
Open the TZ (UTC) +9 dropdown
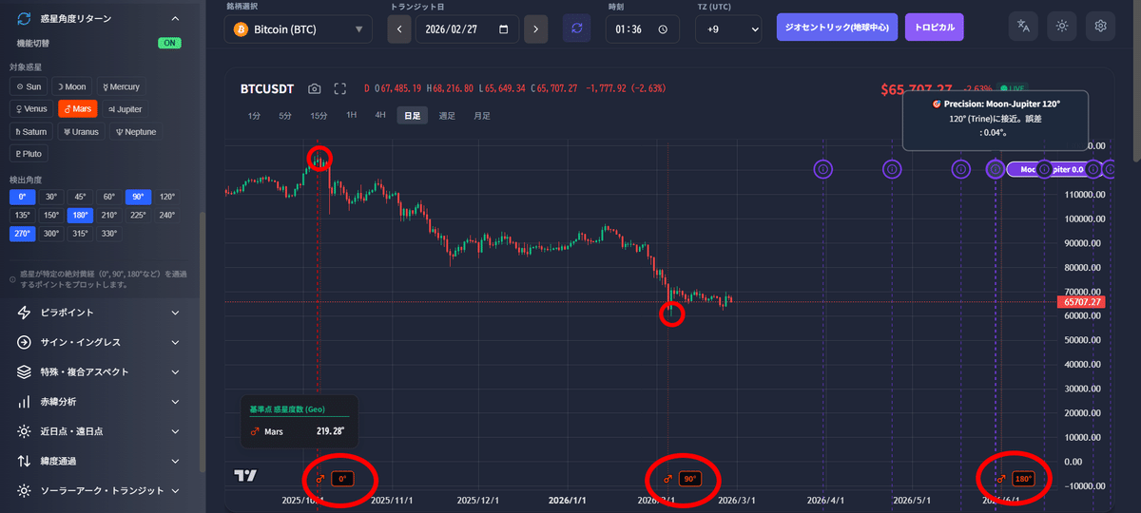[729, 29]
